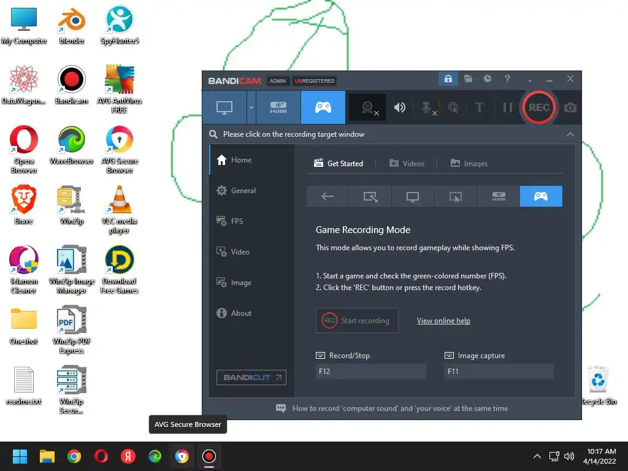The height and width of the screenshot is (471, 628).
Task: Click the magnifier search icon
Action: pyautogui.click(x=213, y=134)
